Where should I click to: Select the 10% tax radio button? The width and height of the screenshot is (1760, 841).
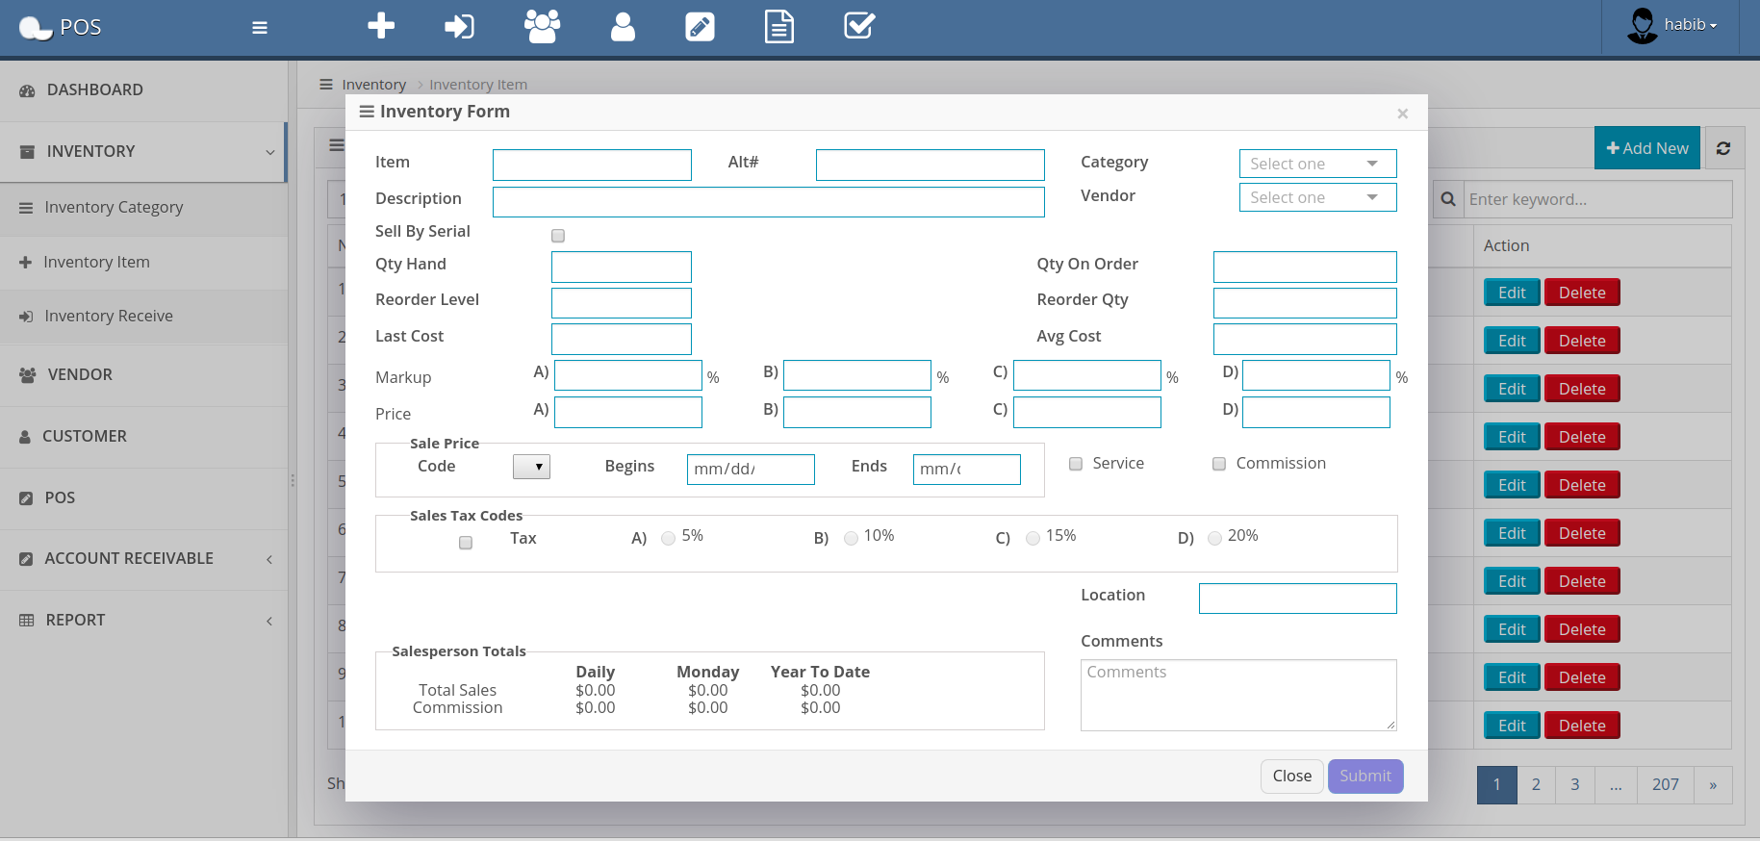851,539
